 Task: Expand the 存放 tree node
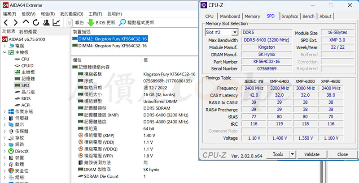(4, 138)
